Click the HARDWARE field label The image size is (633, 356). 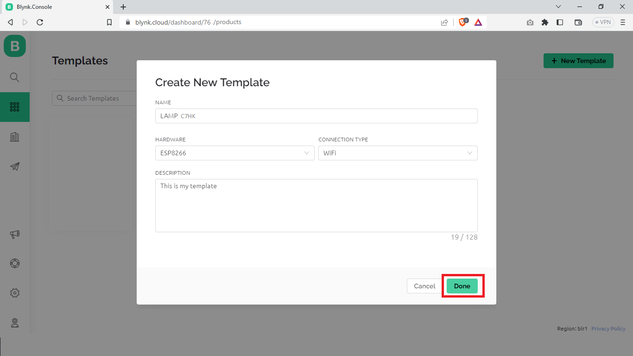point(171,140)
